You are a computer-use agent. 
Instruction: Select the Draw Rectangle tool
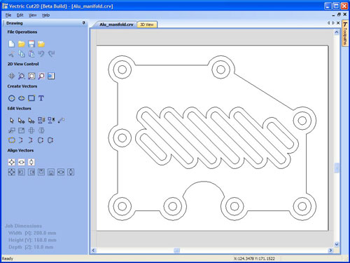coord(31,98)
